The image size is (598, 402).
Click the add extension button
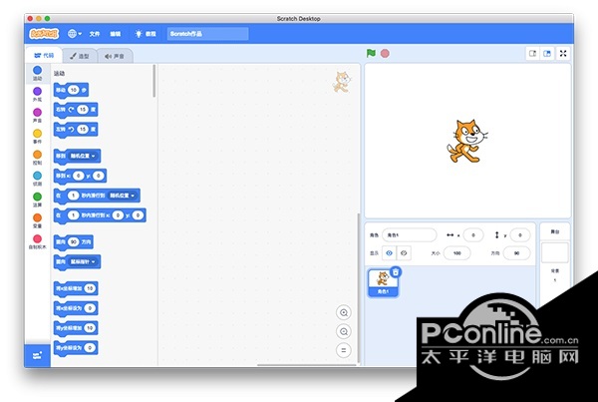(x=37, y=356)
